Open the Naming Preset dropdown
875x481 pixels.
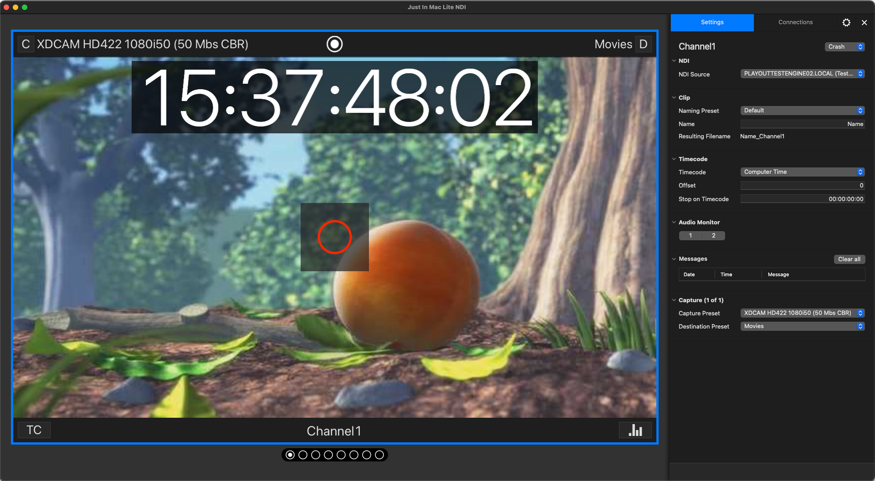click(802, 111)
